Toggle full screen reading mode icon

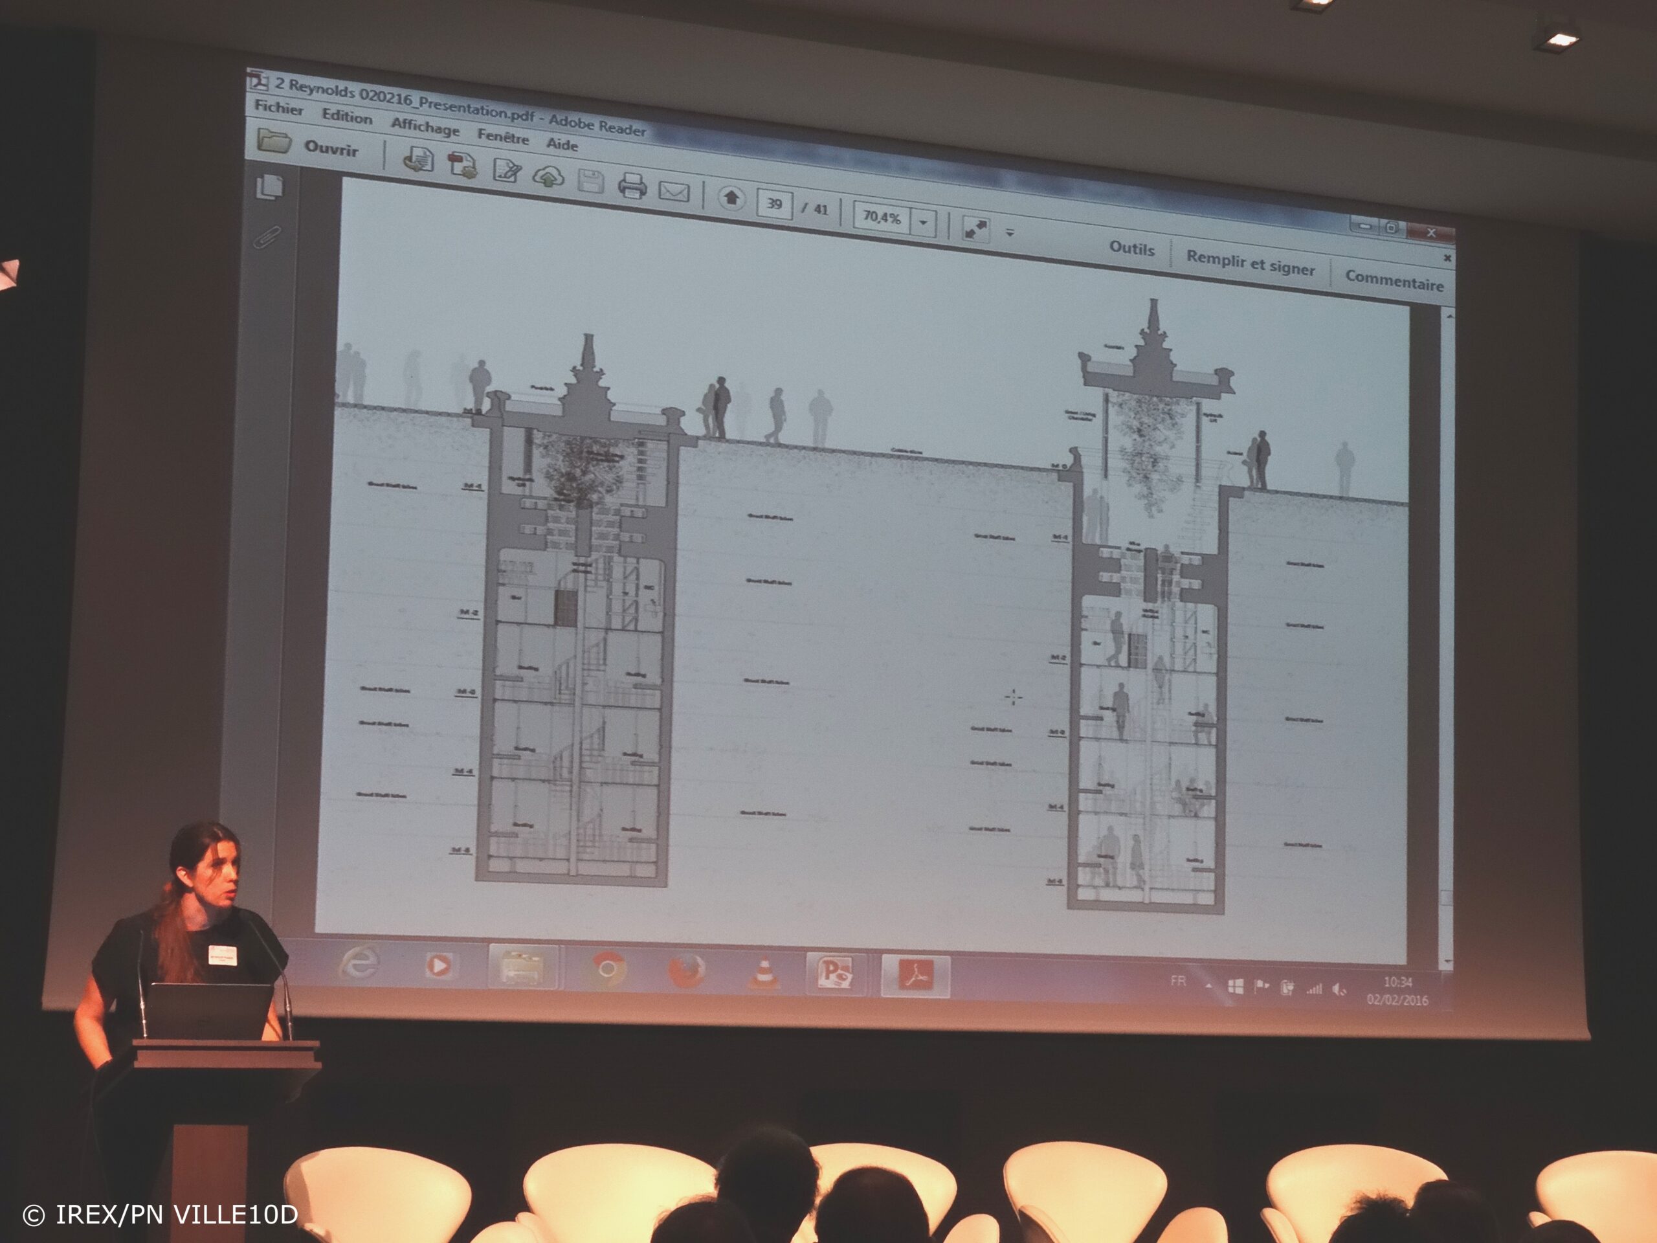[x=975, y=229]
